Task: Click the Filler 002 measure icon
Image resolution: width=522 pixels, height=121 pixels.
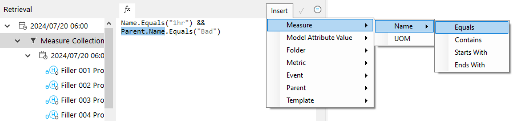Action: (x=52, y=85)
